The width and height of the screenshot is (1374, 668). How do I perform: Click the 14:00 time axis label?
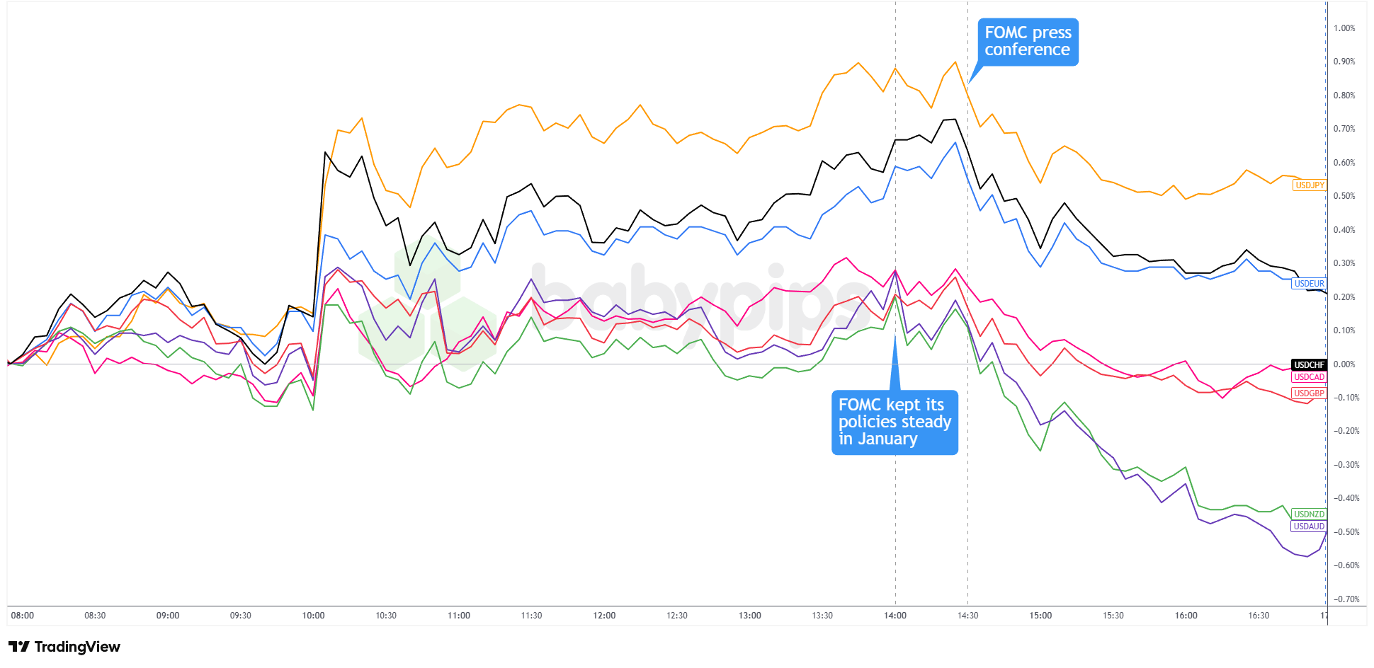(895, 616)
